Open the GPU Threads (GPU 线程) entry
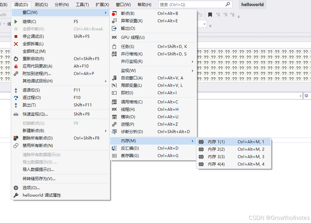Viewport: 311px width, 223px height. pyautogui.click(x=153, y=38)
